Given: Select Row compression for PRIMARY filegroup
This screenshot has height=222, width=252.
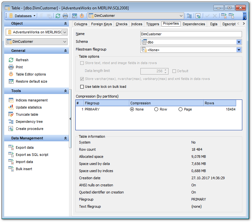Looking at the screenshot, I should 156,109.
